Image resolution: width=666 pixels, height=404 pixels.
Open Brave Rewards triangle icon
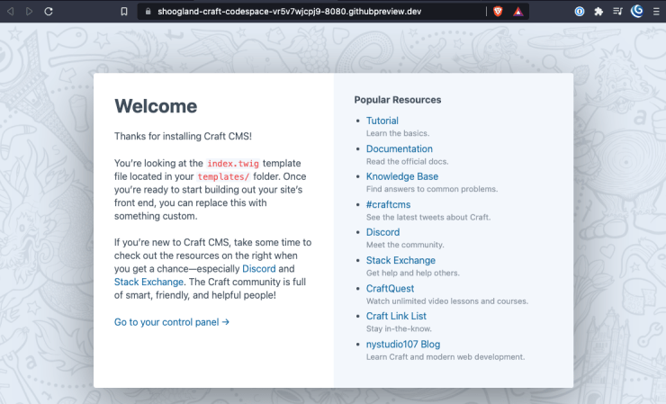[517, 12]
